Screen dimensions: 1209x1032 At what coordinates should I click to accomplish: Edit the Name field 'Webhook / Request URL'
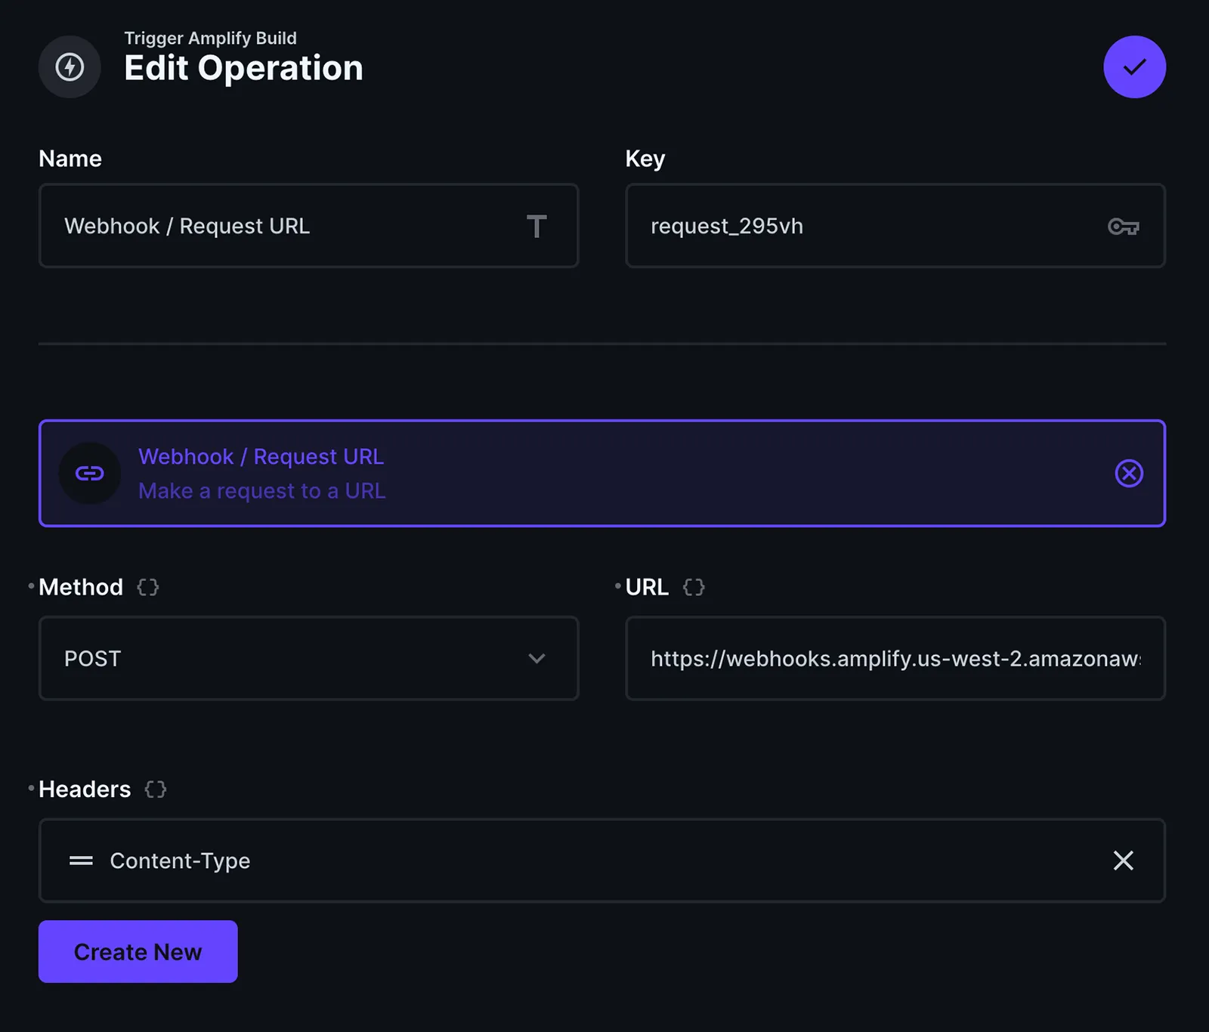tap(308, 226)
